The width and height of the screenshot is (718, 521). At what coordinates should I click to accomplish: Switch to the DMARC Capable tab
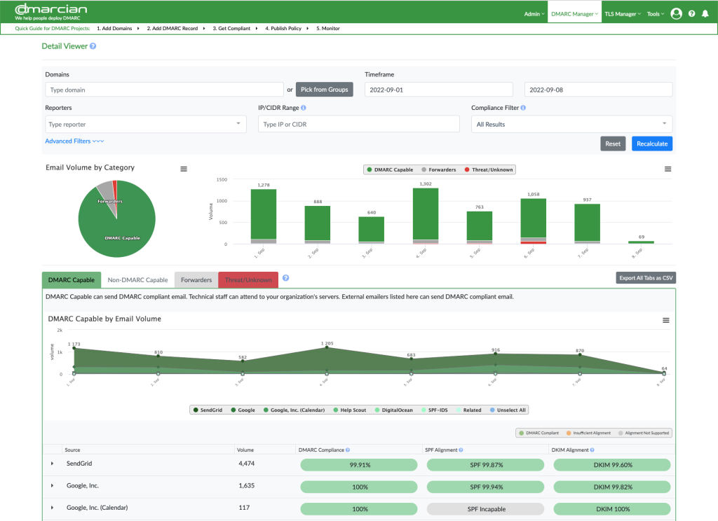point(72,280)
